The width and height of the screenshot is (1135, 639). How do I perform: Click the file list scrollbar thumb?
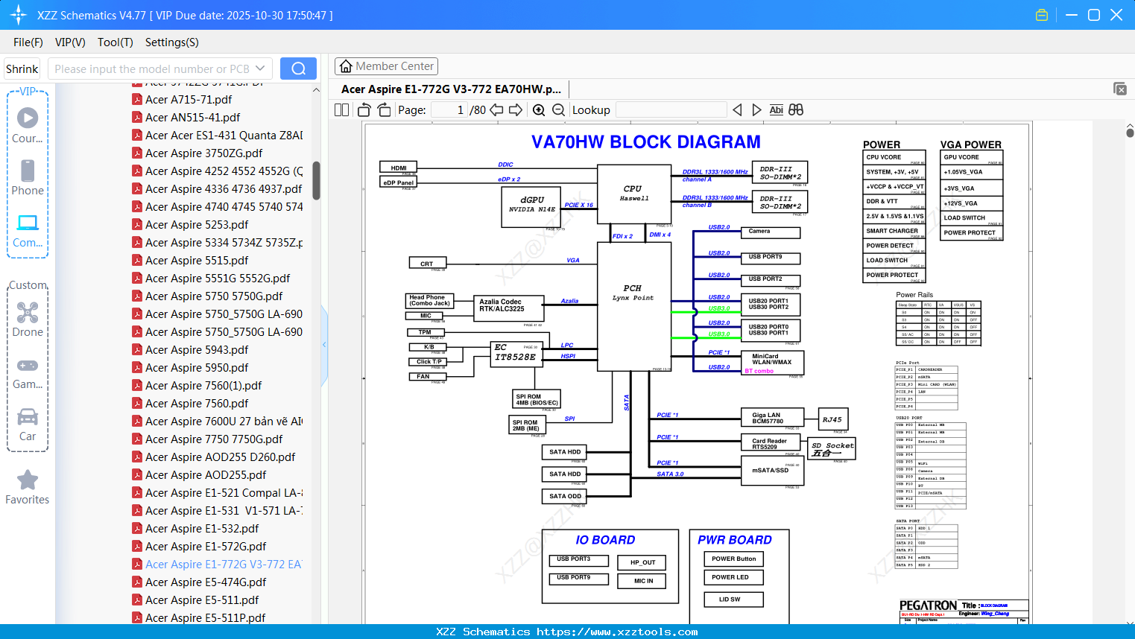[x=316, y=181]
